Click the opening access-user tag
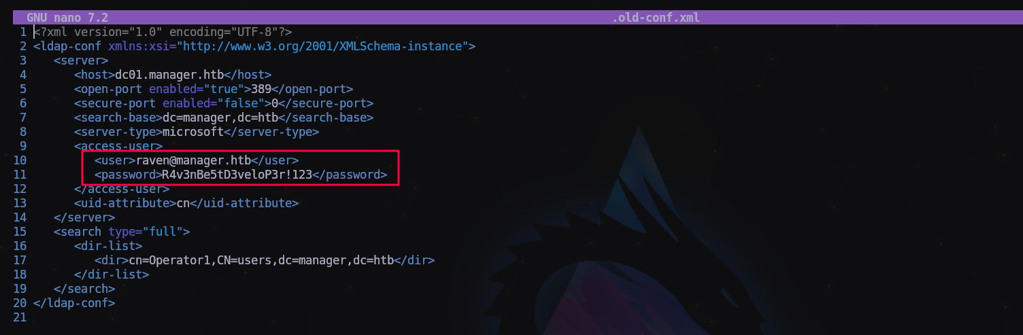The height and width of the screenshot is (335, 1023). [x=118, y=146]
